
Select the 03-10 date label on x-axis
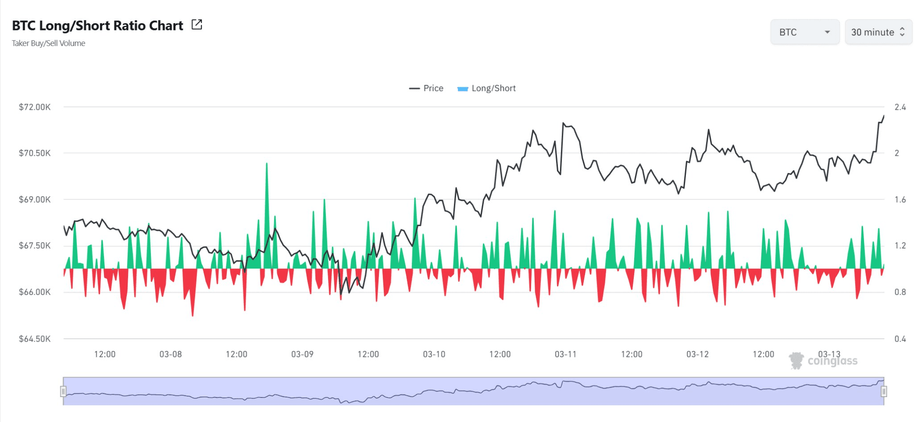pos(434,354)
